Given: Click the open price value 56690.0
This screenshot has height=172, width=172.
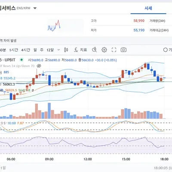Looking at the screenshot, I should (37, 60).
